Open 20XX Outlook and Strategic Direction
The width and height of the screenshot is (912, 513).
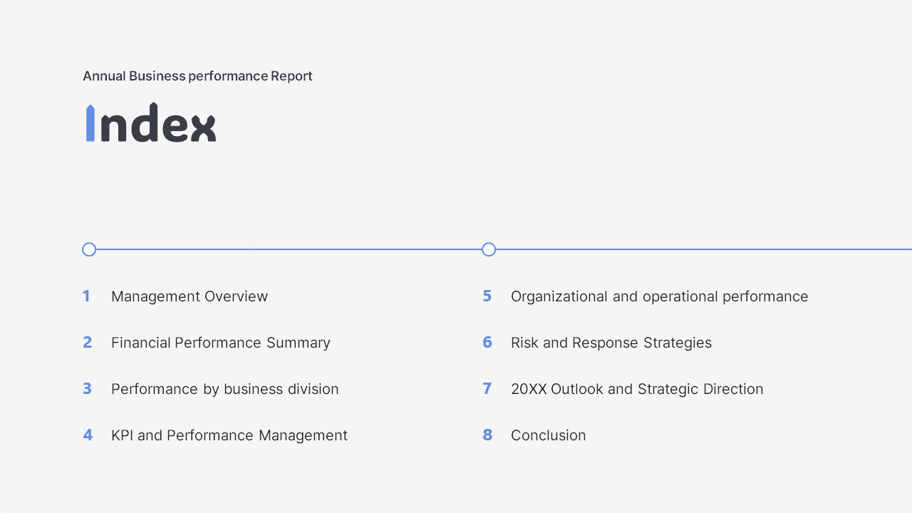tap(637, 389)
